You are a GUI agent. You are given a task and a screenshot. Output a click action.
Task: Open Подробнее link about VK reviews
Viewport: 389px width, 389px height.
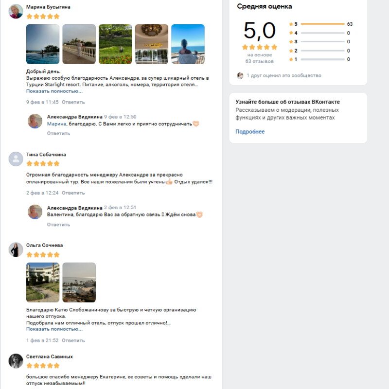250,132
